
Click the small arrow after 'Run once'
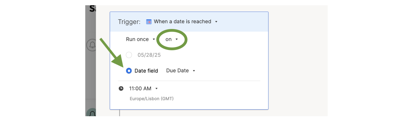154,39
